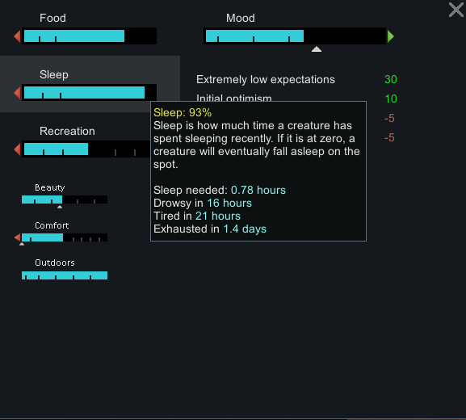Select the Sleep need bar
The image size is (466, 420).
[x=89, y=92]
